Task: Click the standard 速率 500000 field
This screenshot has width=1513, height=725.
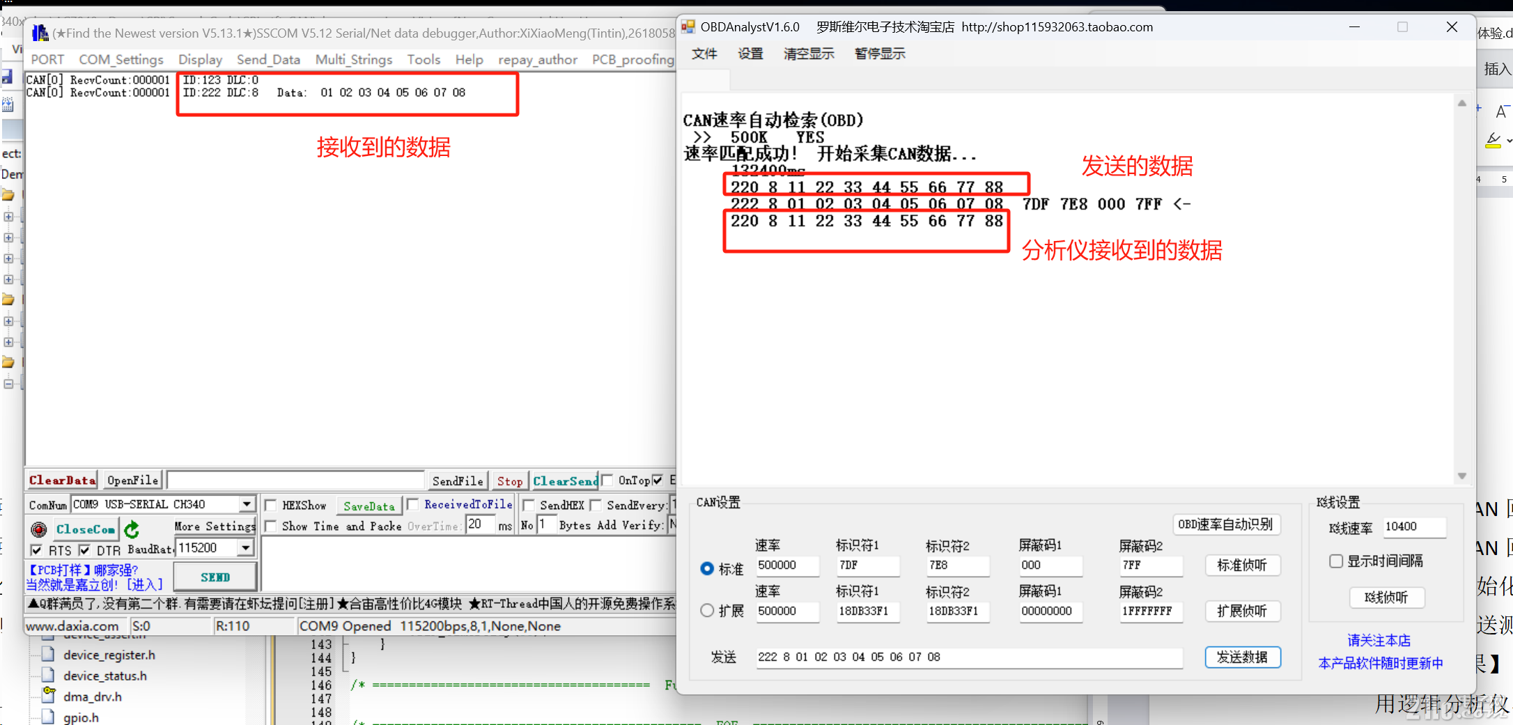Action: 786,565
